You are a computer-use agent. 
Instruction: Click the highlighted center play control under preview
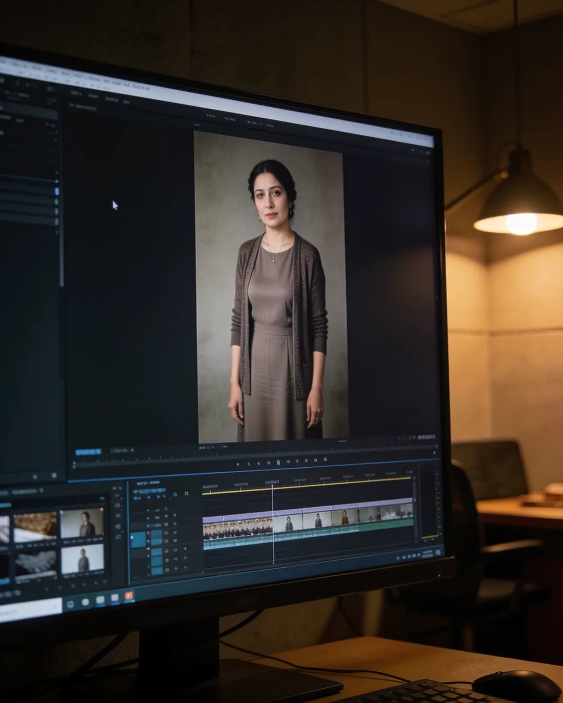278,462
